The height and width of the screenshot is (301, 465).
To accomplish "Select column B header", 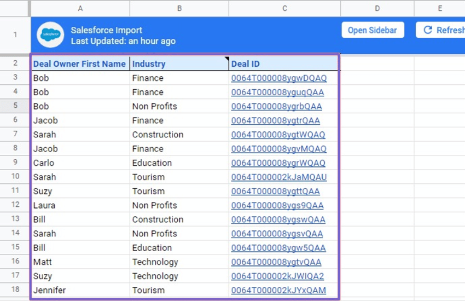I will pyautogui.click(x=179, y=8).
